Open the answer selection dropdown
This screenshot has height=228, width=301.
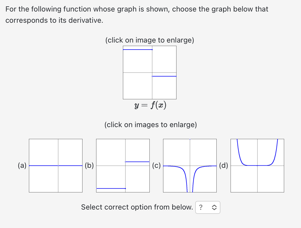[208, 207]
